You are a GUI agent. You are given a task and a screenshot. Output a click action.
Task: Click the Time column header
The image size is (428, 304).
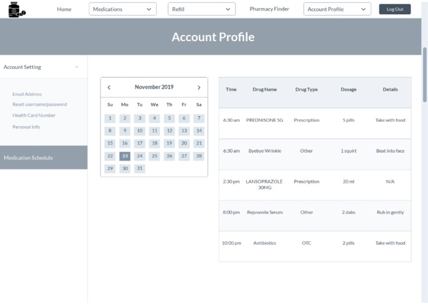231,89
